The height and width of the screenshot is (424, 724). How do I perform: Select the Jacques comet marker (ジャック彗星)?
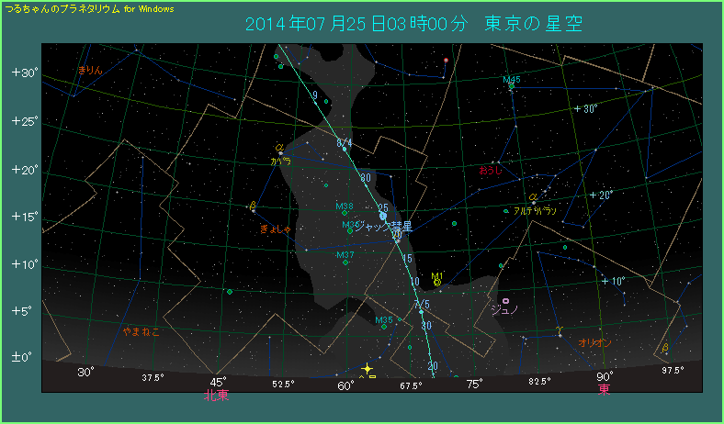[x=383, y=216]
